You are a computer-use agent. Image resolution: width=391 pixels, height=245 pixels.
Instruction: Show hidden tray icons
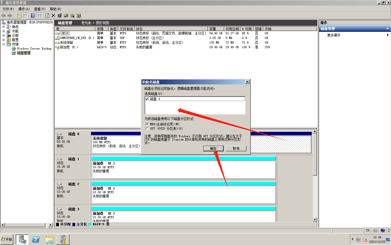tap(352, 239)
